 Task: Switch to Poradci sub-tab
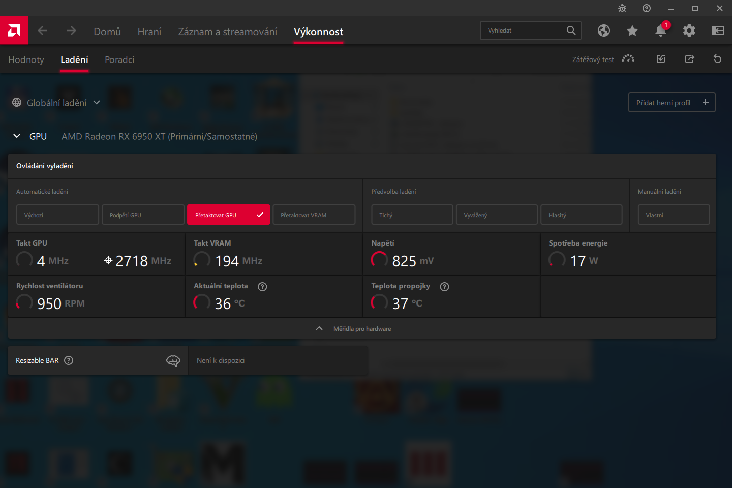click(x=119, y=59)
